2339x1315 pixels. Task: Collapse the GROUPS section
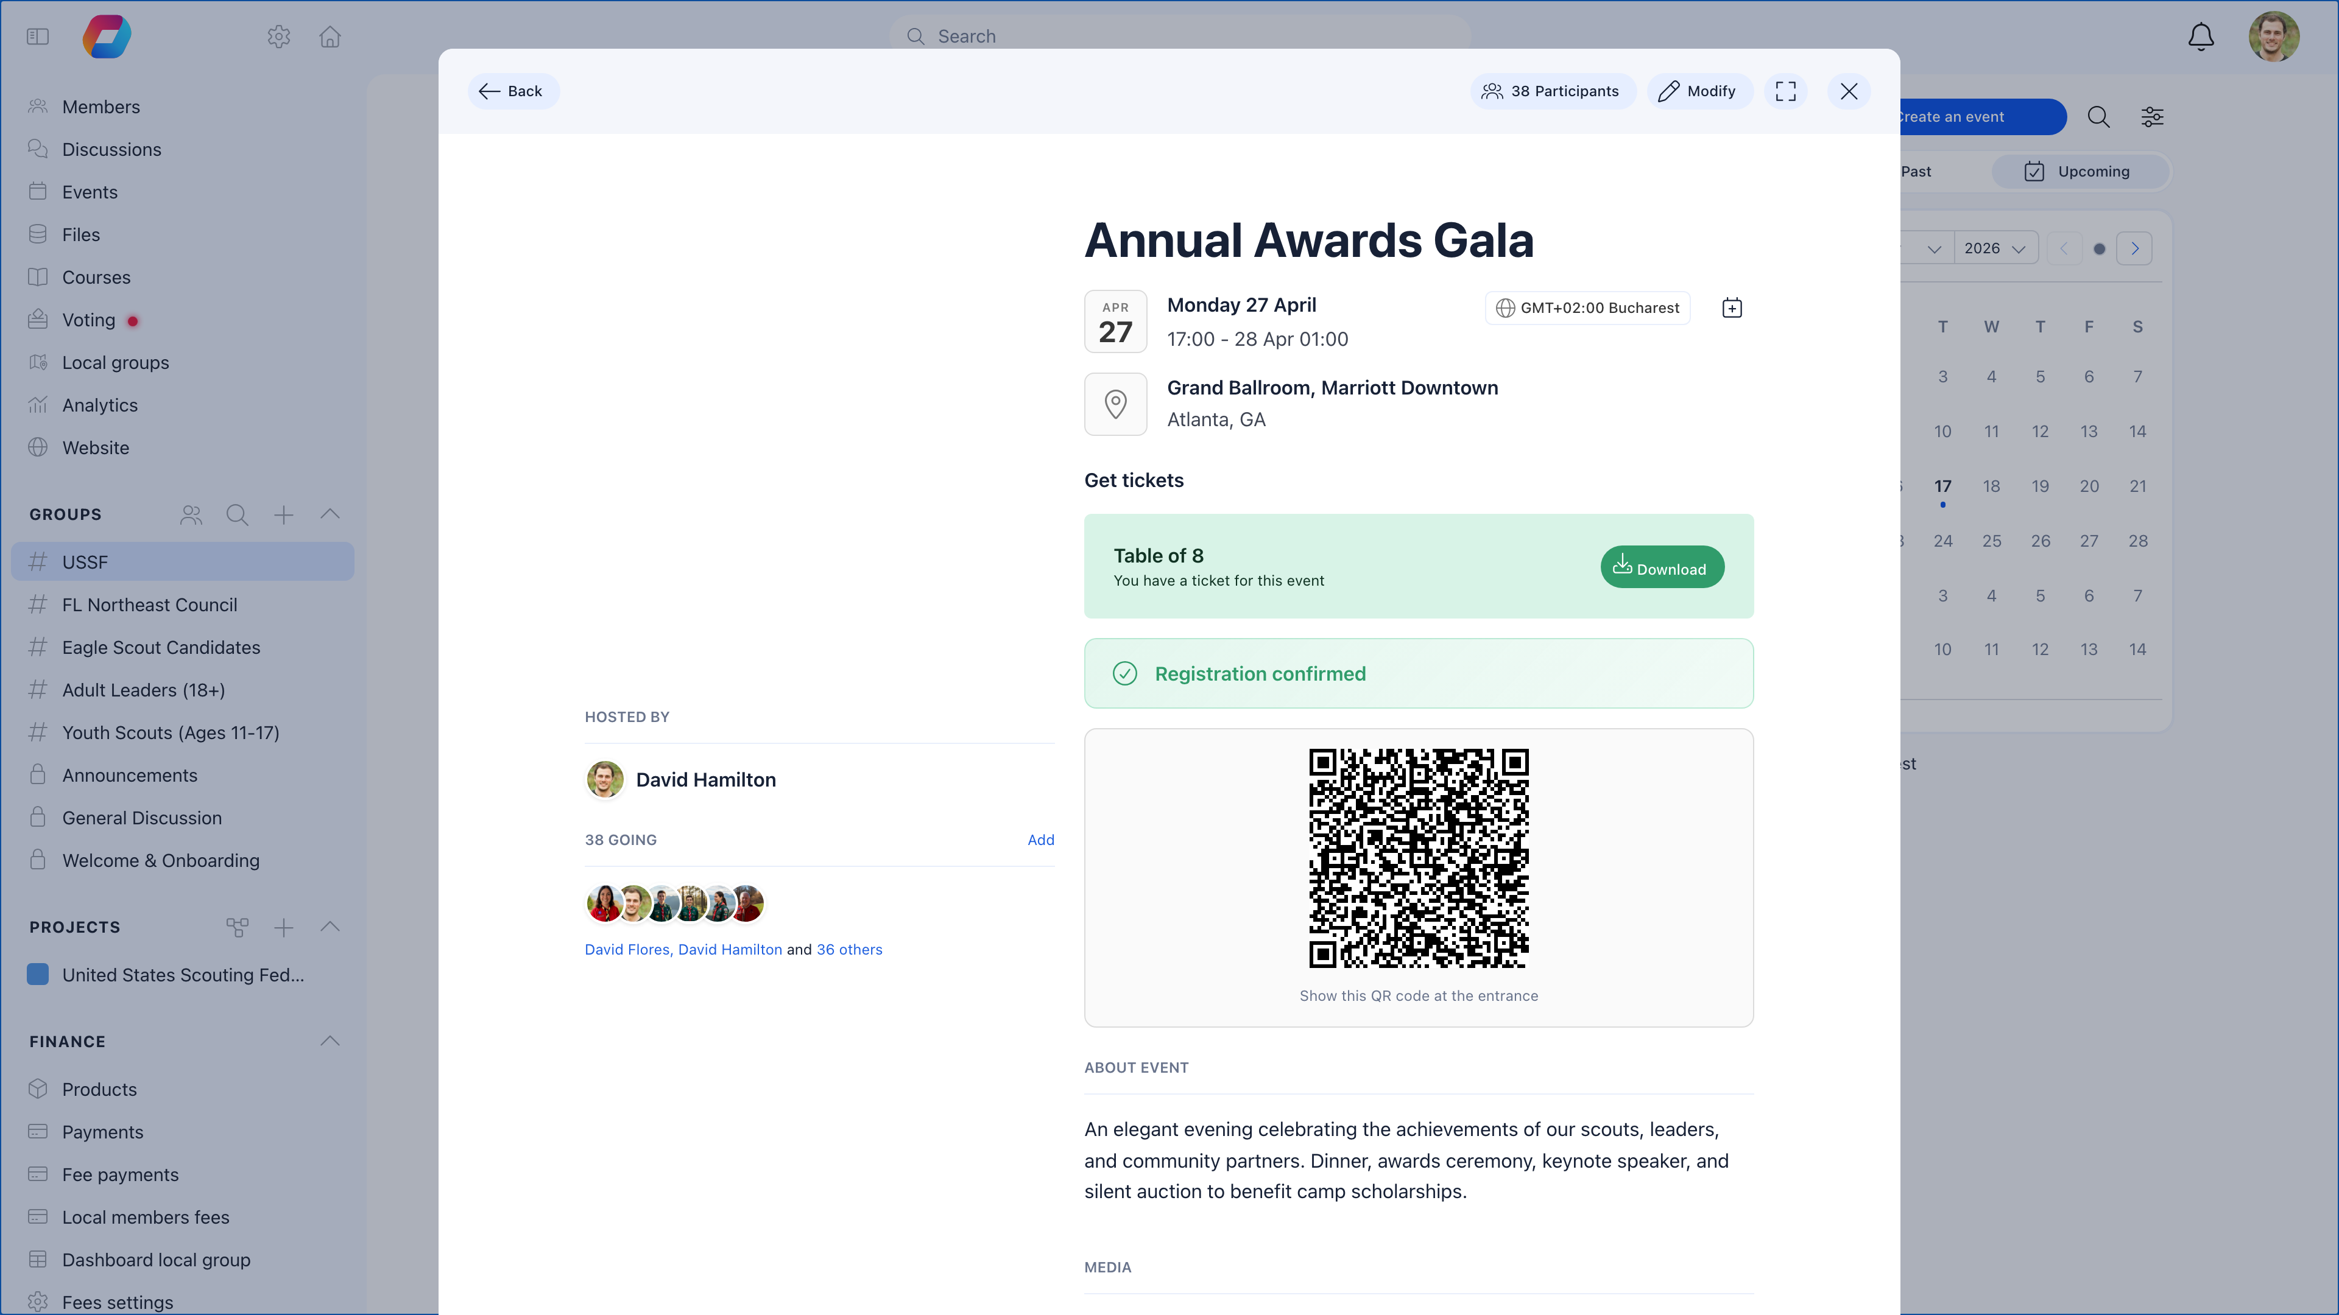point(330,514)
